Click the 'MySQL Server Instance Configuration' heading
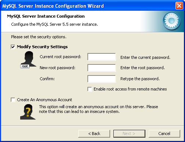The width and height of the screenshot is (185, 142). [x=46, y=16]
